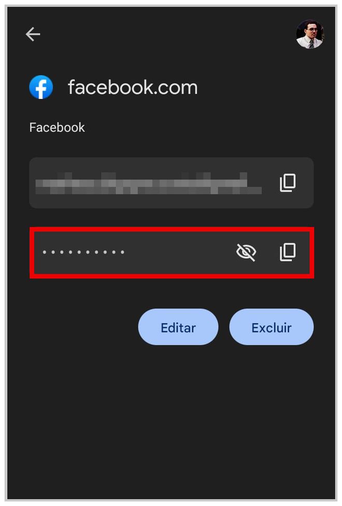Select the red-outlined password field
Viewport: 342px width, 506px height.
click(172, 252)
